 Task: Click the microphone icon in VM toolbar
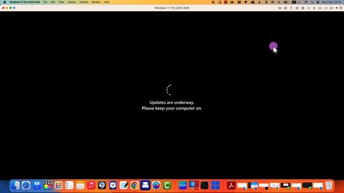(x=314, y=8)
